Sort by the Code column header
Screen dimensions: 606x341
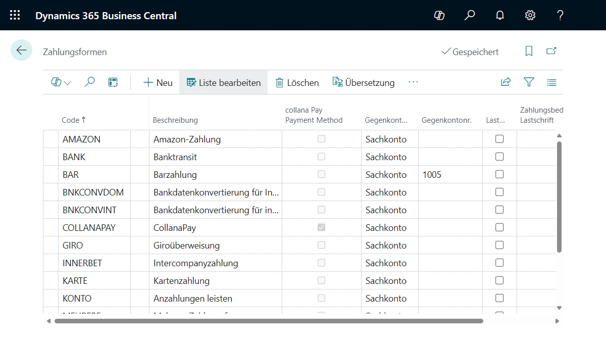74,120
